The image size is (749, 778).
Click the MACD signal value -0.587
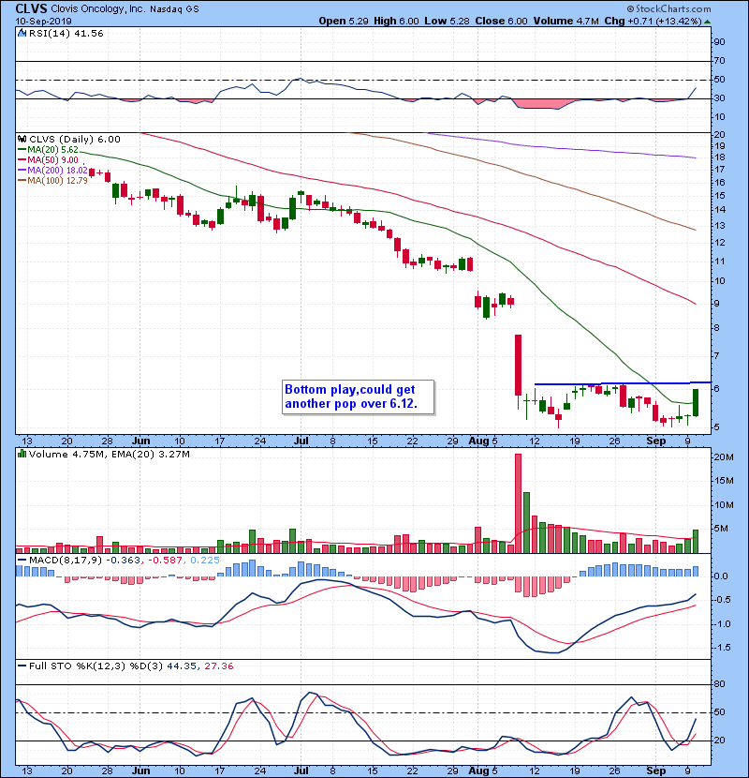tap(164, 560)
